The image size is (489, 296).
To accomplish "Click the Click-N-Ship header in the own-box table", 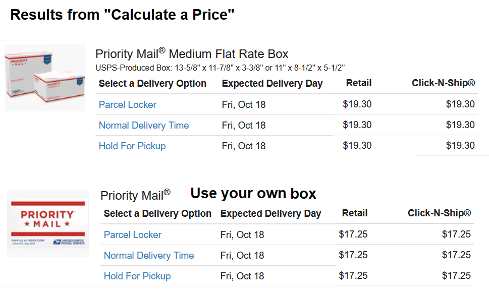I will 439,213.
